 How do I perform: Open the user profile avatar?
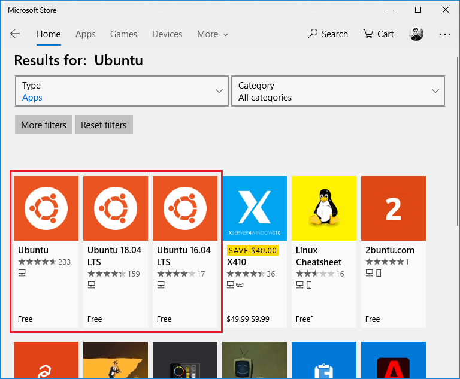click(x=416, y=34)
